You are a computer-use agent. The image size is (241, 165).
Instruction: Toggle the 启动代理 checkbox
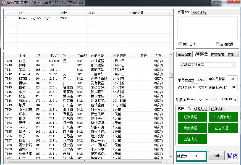[x=218, y=44]
